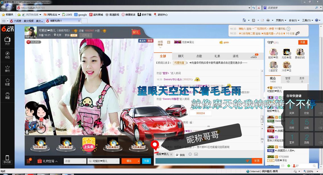Switch to the 聊天 tab
The height and width of the screenshot is (175, 323).
point(181,56)
